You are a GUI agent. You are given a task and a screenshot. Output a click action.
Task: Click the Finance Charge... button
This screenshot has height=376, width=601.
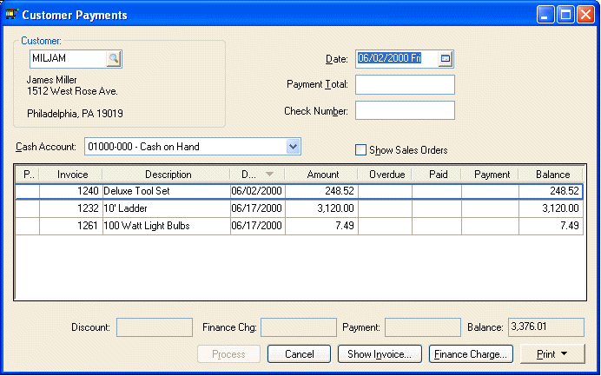(471, 353)
